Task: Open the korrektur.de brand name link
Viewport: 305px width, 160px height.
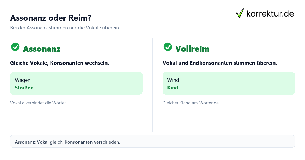Action: tap(270, 14)
